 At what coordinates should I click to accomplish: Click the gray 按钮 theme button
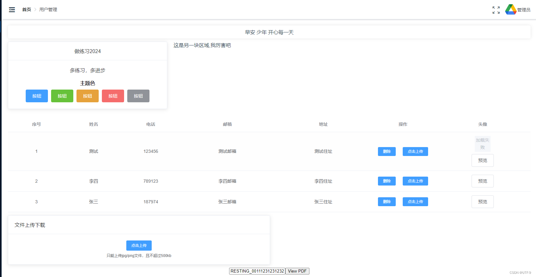click(138, 96)
